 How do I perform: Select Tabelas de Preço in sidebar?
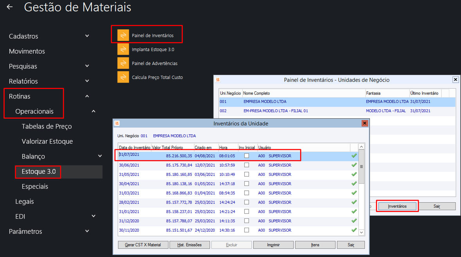click(47, 127)
